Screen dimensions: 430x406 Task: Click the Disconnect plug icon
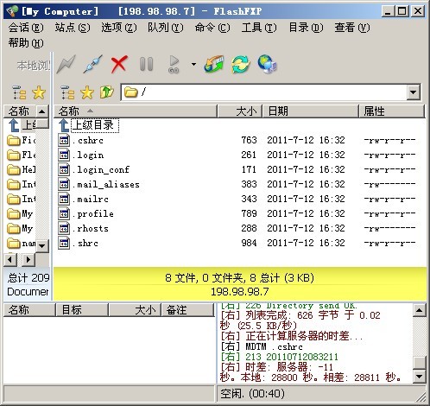click(x=92, y=64)
